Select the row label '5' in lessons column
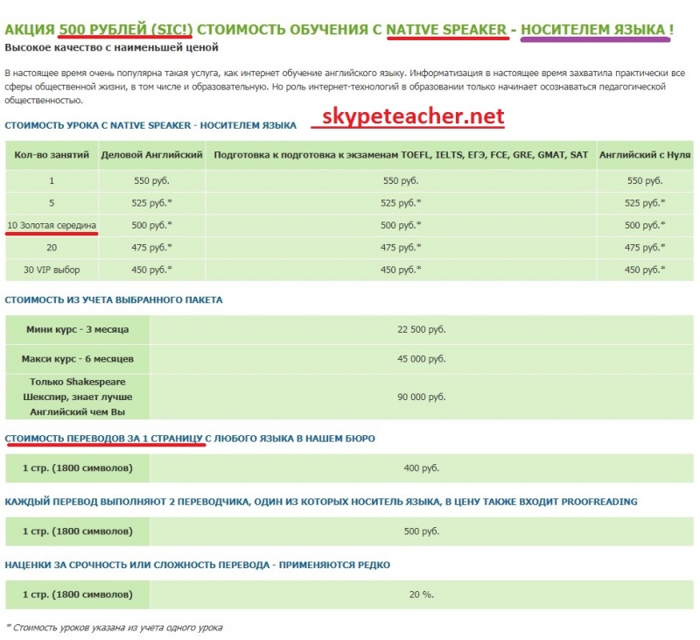Viewport: 700px width, 640px height. (x=52, y=203)
